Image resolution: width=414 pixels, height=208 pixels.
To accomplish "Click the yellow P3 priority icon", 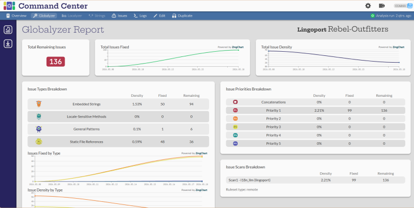I will tap(235, 127).
